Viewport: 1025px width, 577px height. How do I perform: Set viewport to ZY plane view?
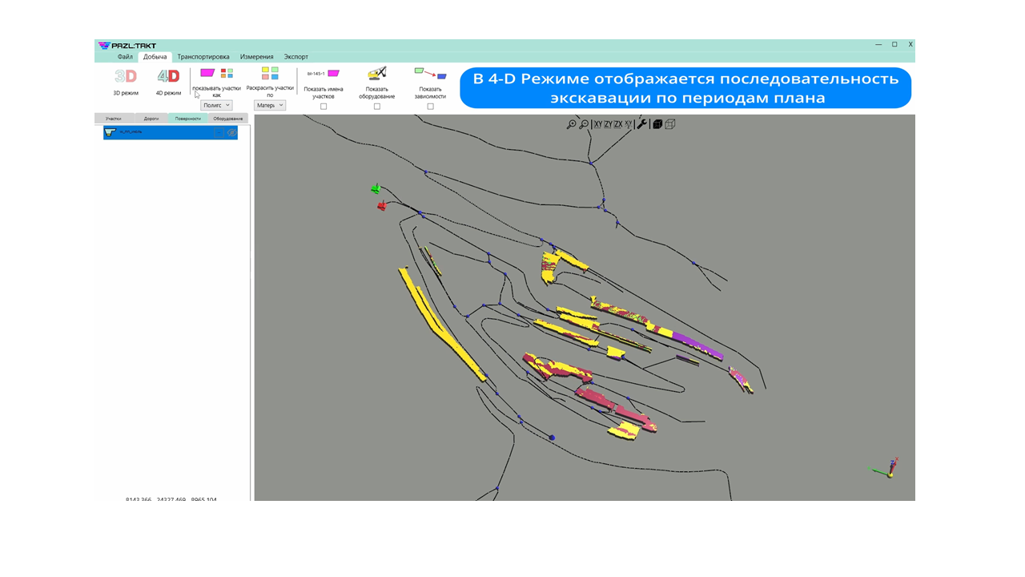[608, 124]
